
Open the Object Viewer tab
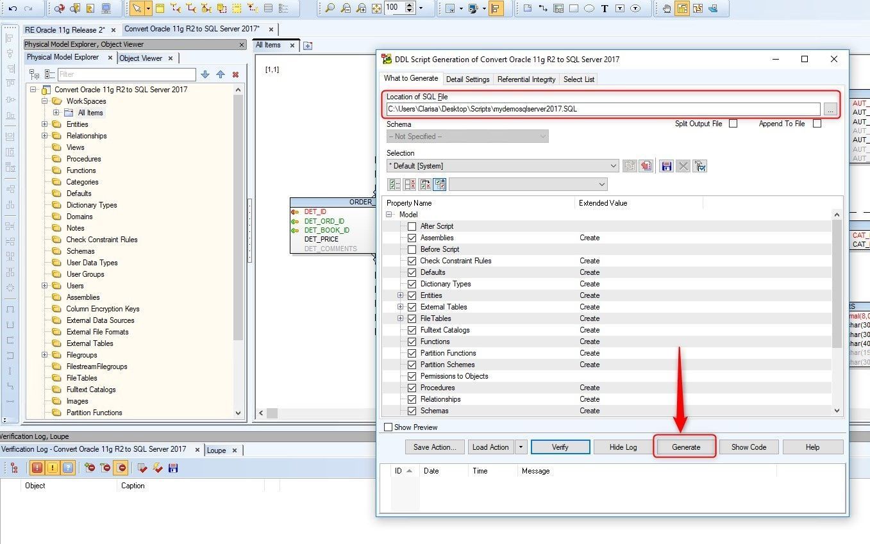pyautogui.click(x=141, y=58)
